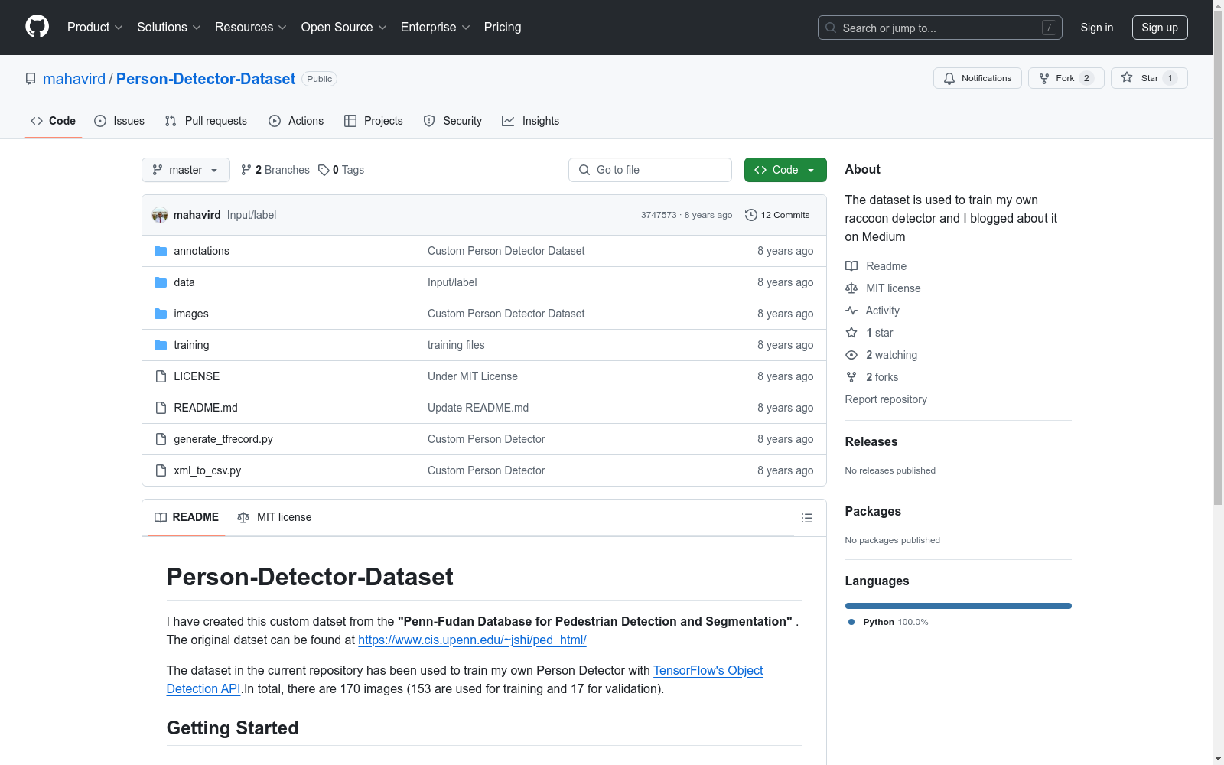Click the training folder icon
Image resolution: width=1224 pixels, height=765 pixels.
coord(161,345)
